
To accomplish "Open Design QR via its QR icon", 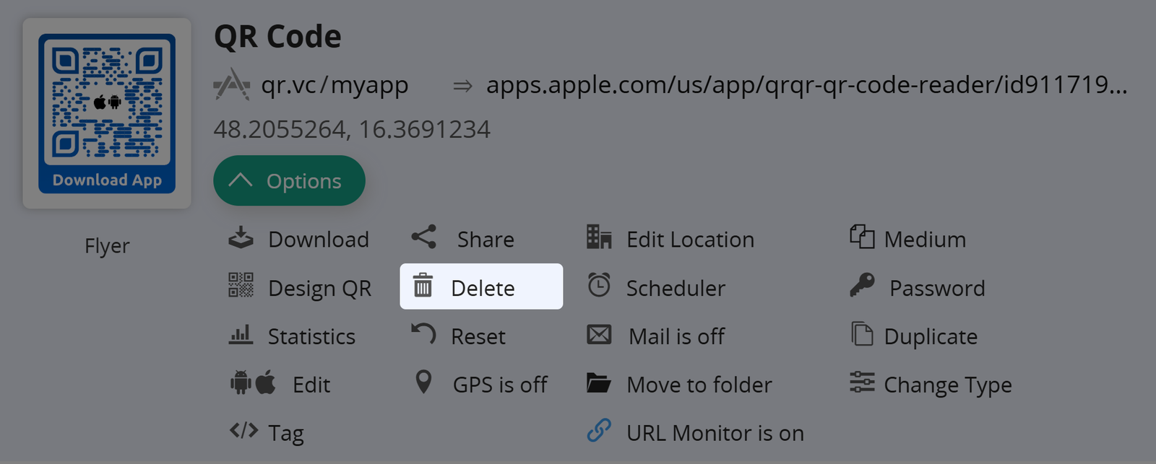I will pyautogui.click(x=241, y=286).
